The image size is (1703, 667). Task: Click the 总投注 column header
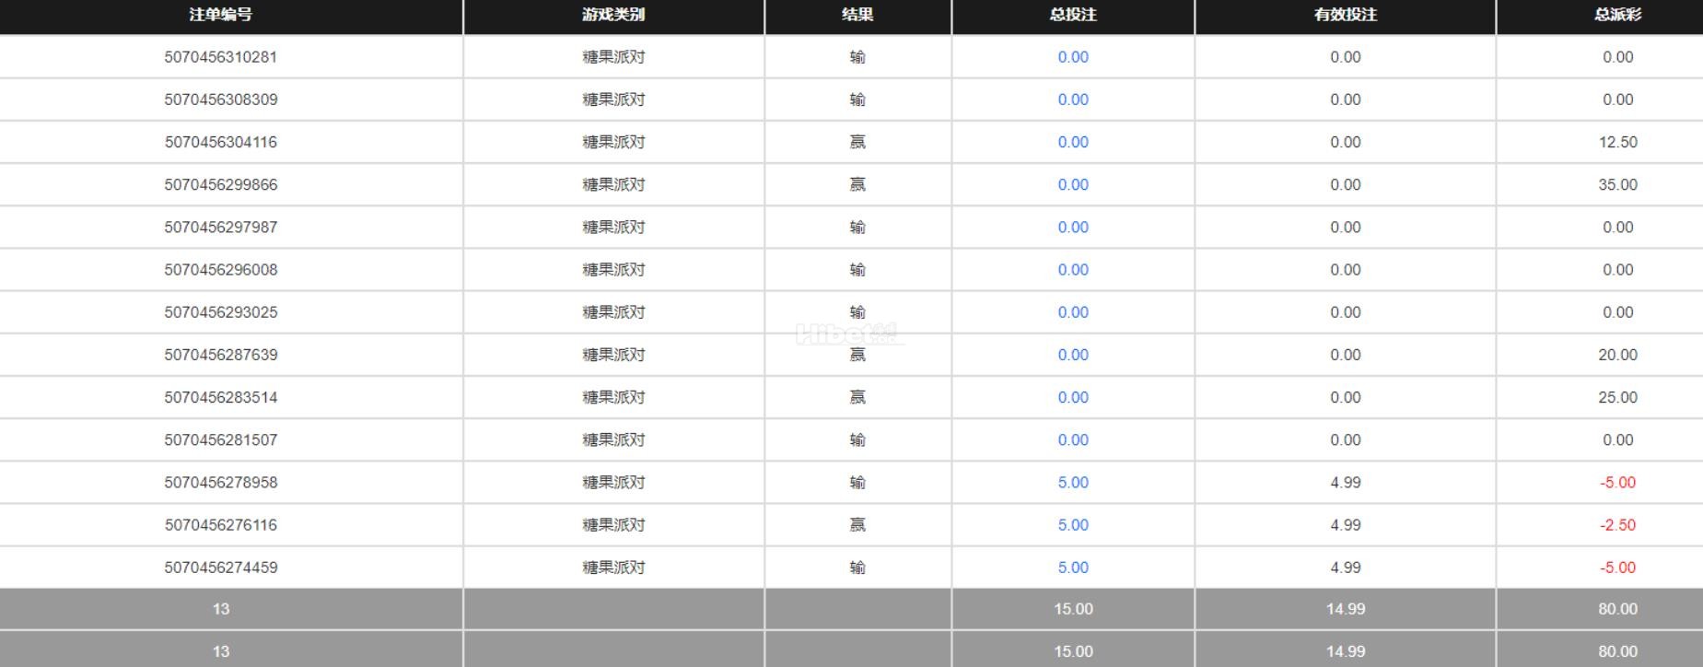pos(1073,15)
